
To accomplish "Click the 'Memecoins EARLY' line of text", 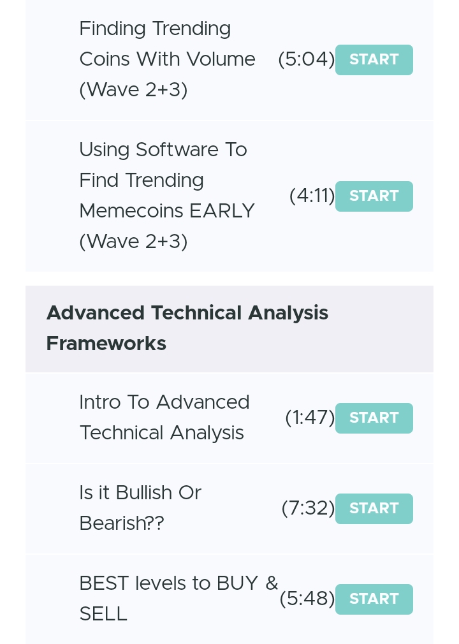I will [167, 211].
